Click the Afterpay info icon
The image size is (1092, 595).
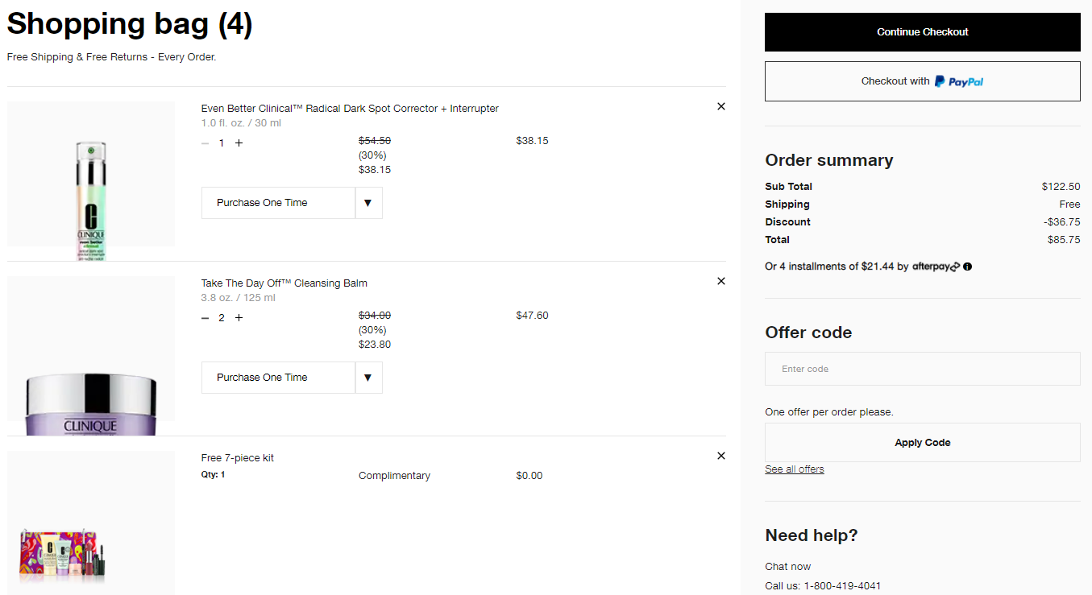[967, 267]
